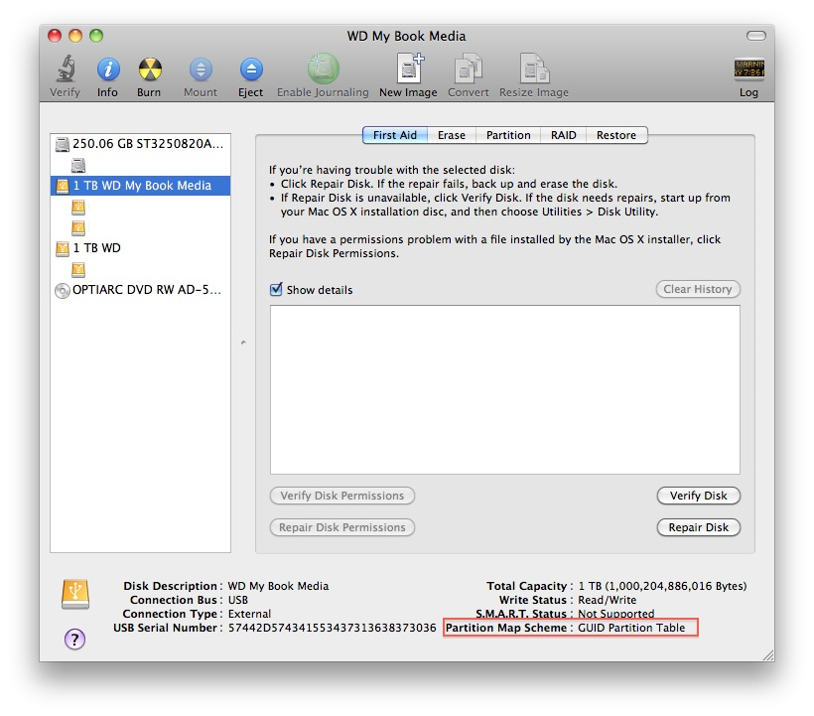814x716 pixels.
Task: Click the Verify Disk button
Action: click(x=698, y=496)
